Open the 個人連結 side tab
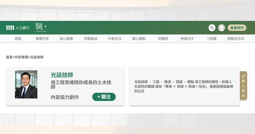 [x=244, y=86]
